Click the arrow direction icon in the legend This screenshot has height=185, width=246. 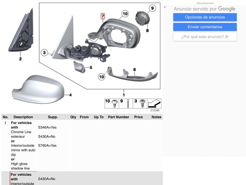154,103
